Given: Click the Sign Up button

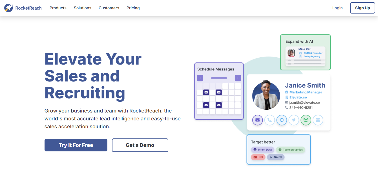Looking at the screenshot, I should [x=362, y=8].
